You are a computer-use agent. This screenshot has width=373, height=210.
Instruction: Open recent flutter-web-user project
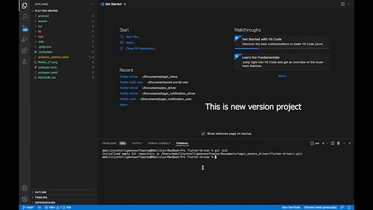coord(132,82)
